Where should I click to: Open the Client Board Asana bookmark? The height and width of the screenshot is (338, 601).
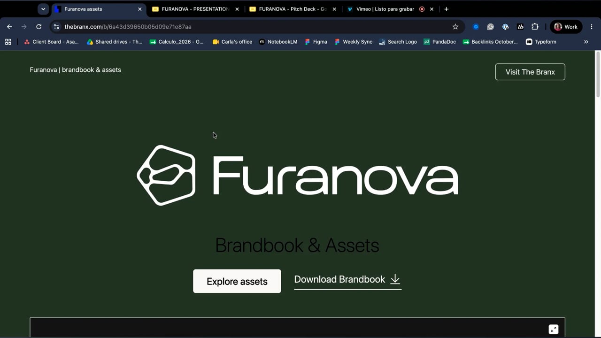pos(51,42)
